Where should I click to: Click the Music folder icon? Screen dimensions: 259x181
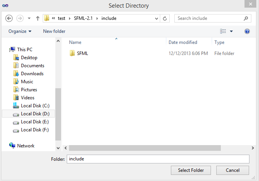[x=16, y=81]
